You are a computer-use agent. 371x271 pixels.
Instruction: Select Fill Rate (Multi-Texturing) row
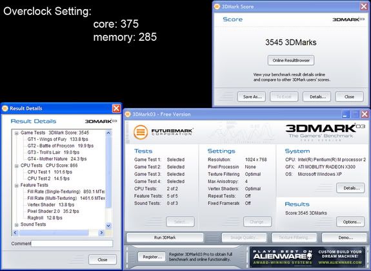(66, 198)
